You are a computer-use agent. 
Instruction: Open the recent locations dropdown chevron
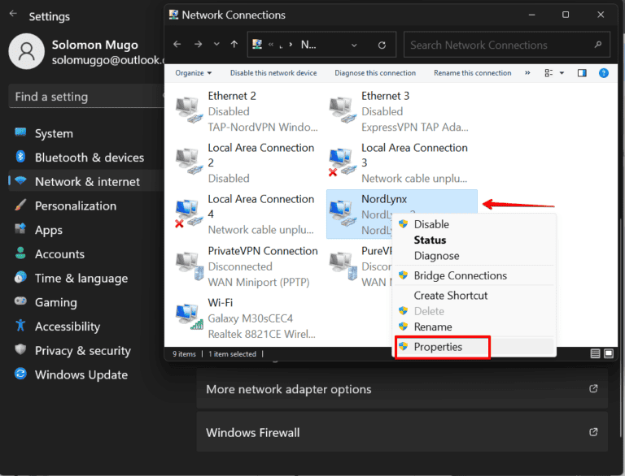216,45
